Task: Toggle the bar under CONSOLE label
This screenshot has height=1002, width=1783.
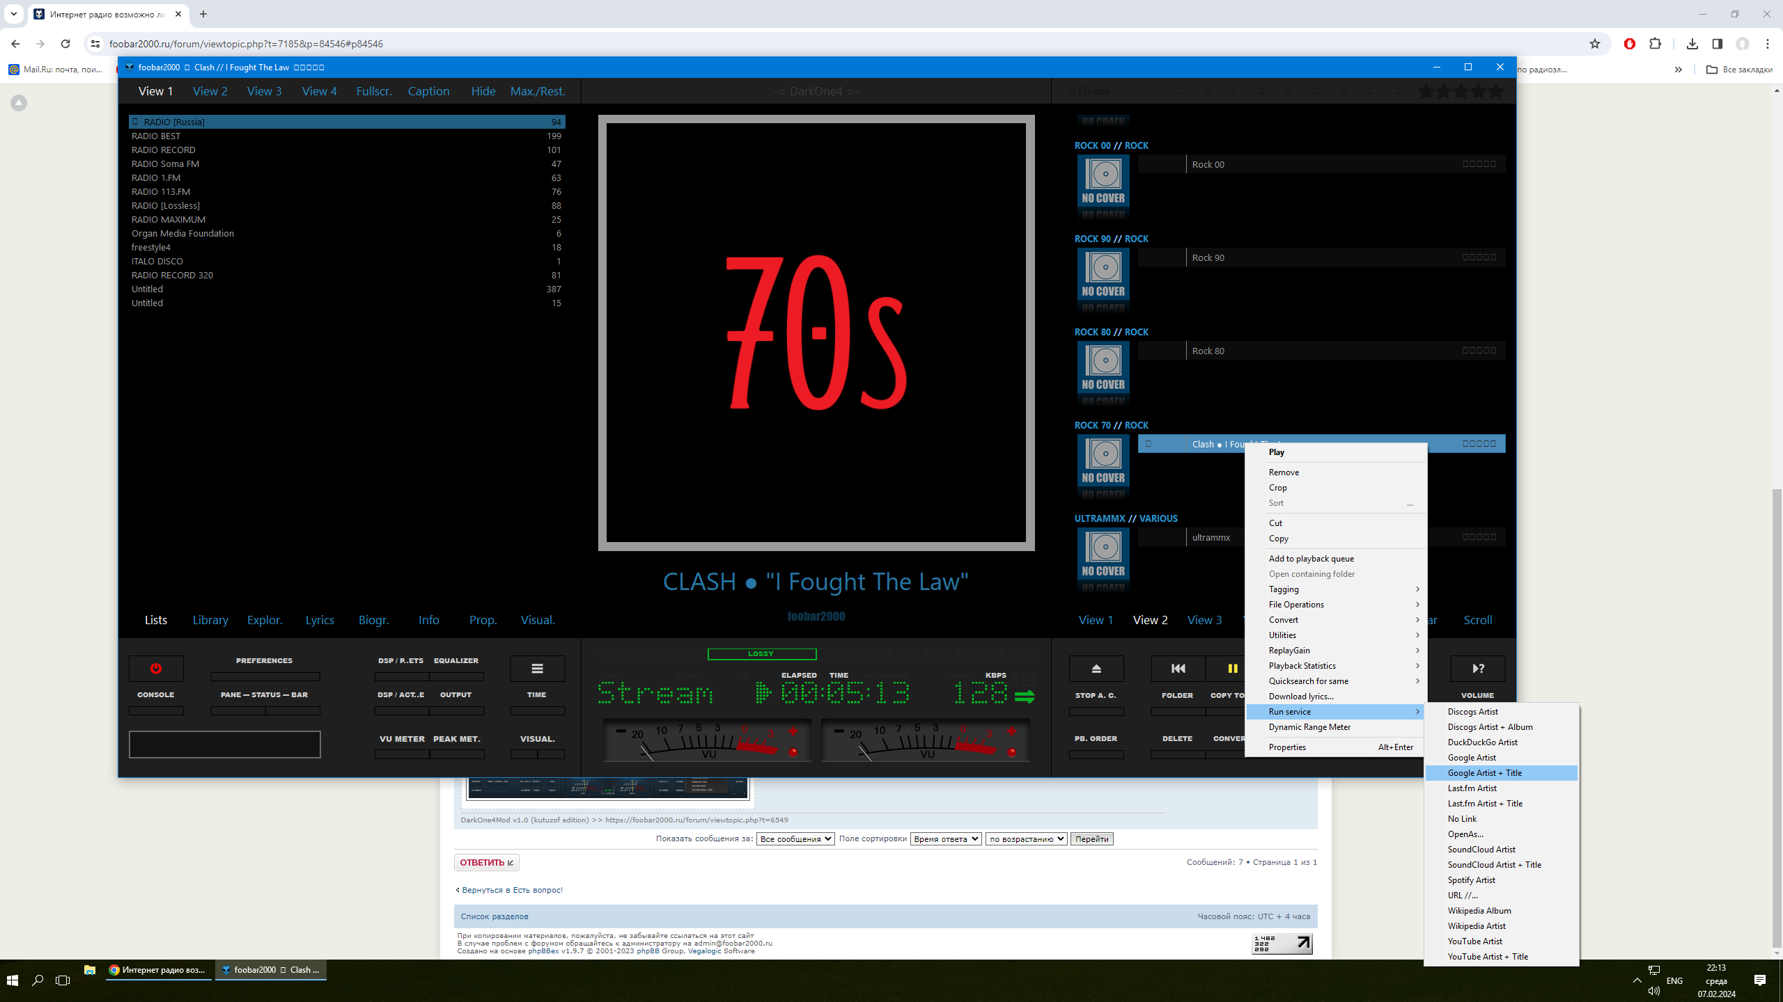Action: coord(156,710)
